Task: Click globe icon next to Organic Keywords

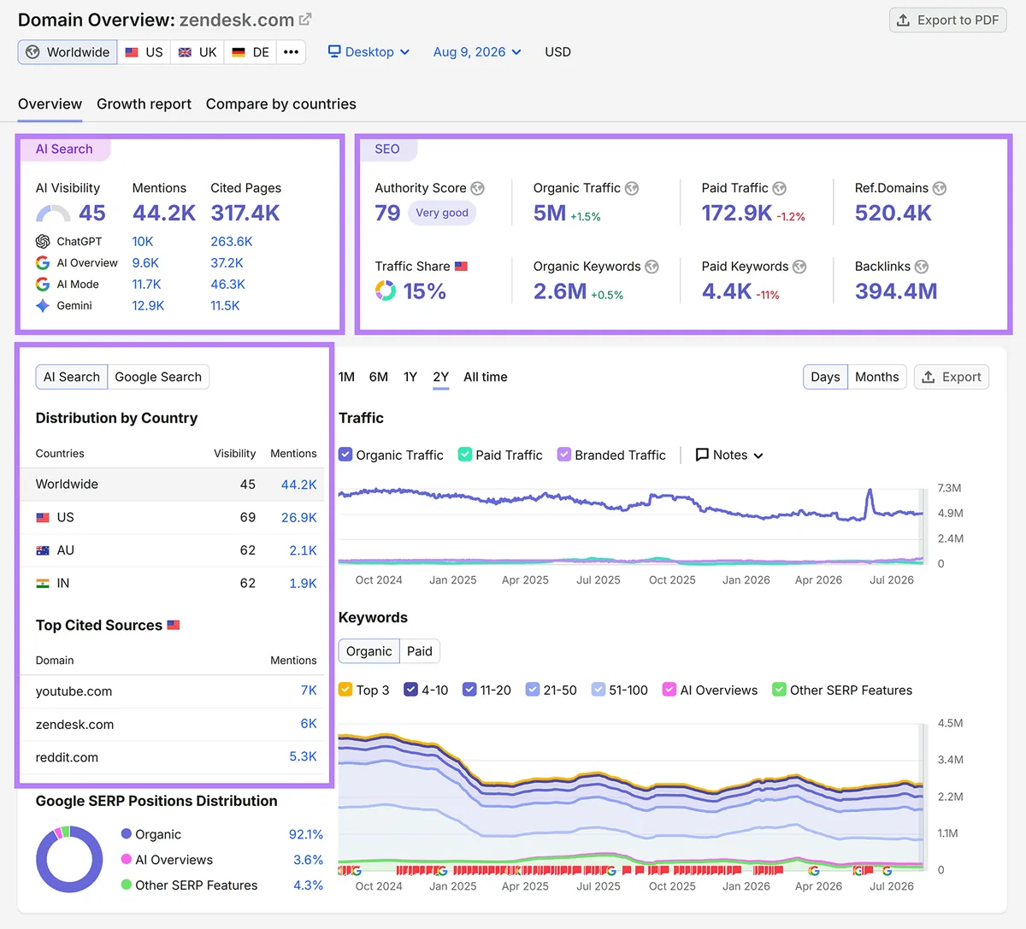Action: 652,267
